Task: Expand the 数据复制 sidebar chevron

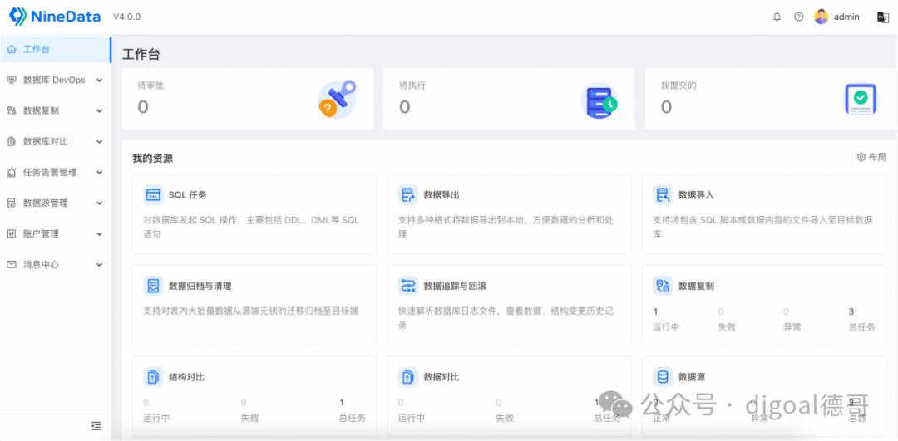Action: (100, 111)
